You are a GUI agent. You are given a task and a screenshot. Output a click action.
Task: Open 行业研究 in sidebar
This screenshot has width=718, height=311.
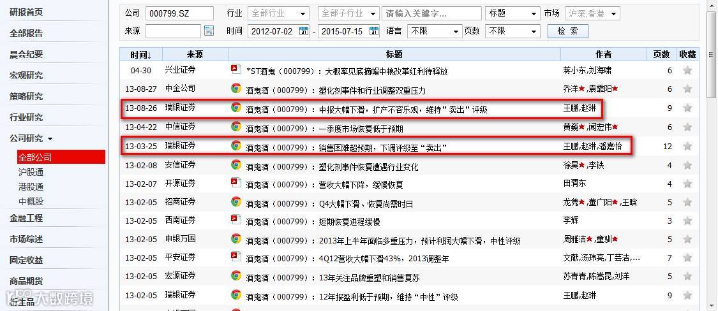tap(26, 117)
